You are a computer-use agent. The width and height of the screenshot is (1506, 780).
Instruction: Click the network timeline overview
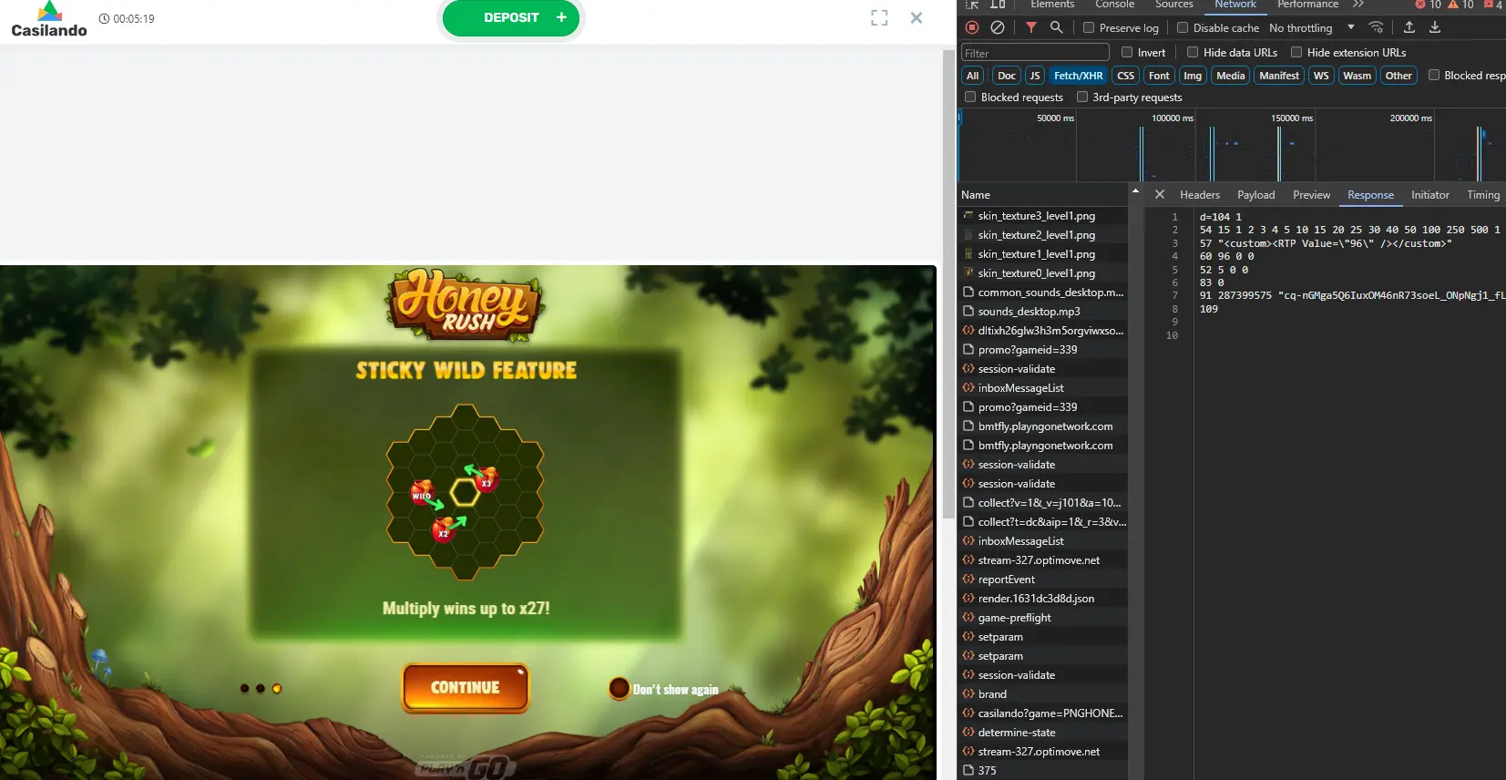click(1231, 146)
